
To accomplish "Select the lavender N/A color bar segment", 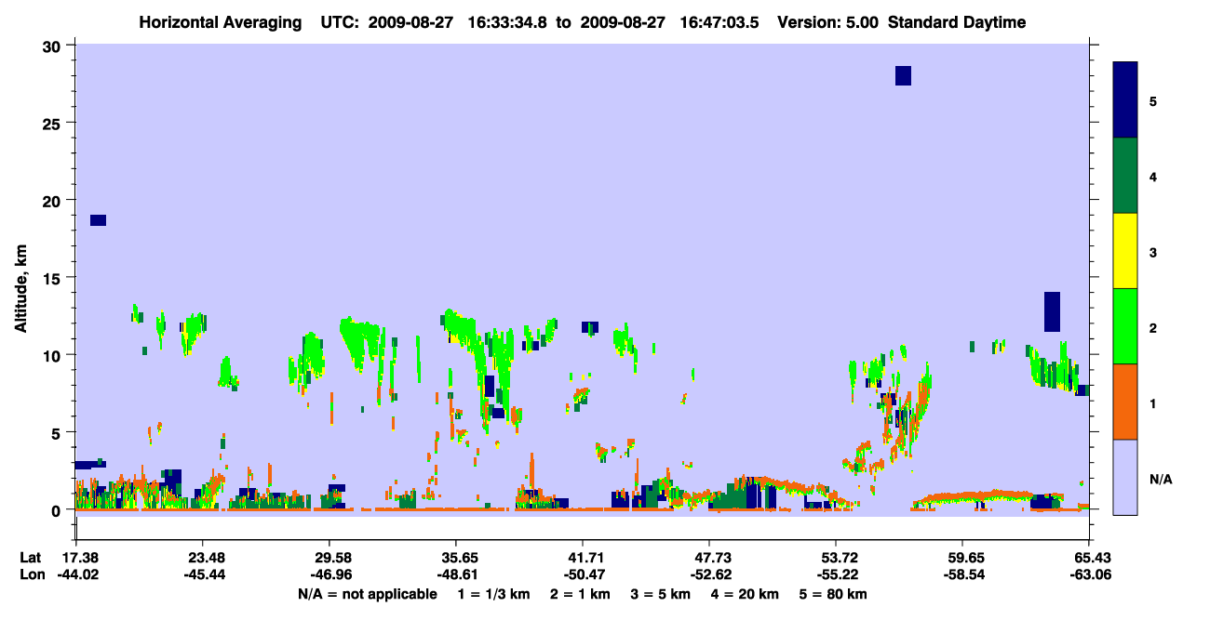I will click(1125, 476).
